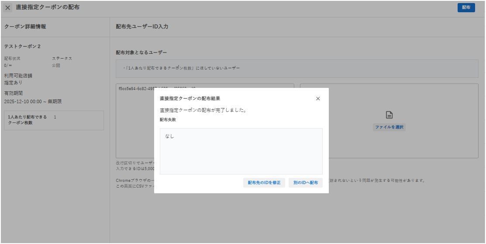Click the 別のIDへ配布 button
The height and width of the screenshot is (244, 486).
[306, 183]
